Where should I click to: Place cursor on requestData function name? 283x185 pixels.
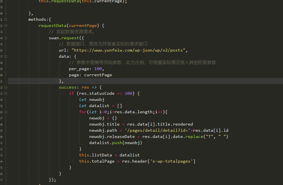click(x=53, y=26)
